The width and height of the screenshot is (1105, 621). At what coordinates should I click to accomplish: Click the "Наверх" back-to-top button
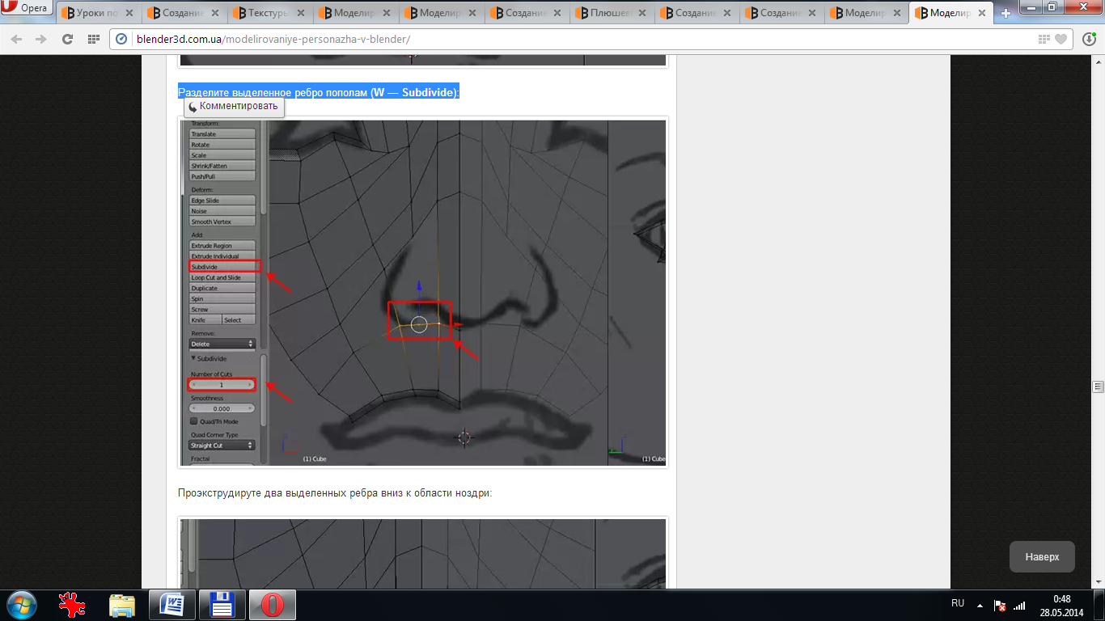[x=1042, y=557]
